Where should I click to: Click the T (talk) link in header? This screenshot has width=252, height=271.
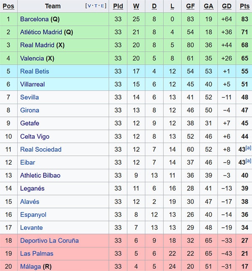[x=96, y=6]
